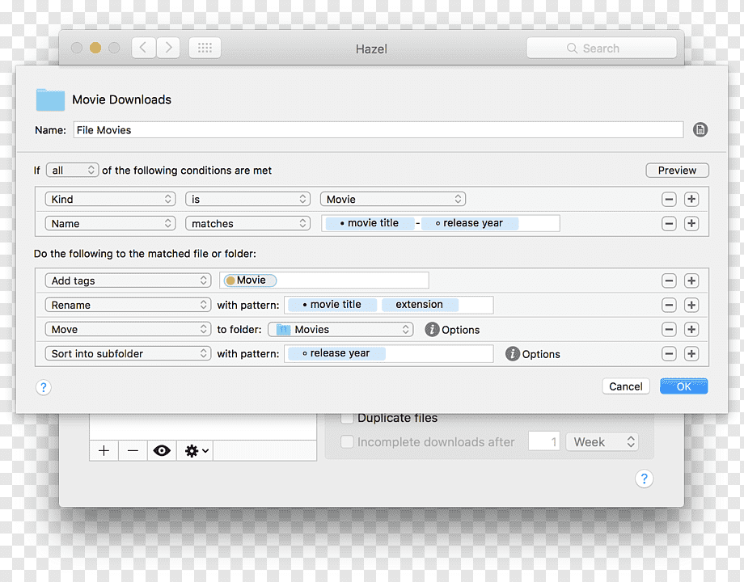Add a condition after Kind row

tap(691, 199)
